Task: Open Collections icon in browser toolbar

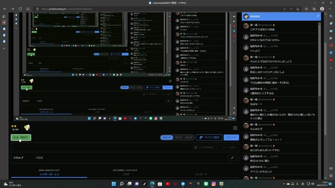Action: (x=314, y=9)
